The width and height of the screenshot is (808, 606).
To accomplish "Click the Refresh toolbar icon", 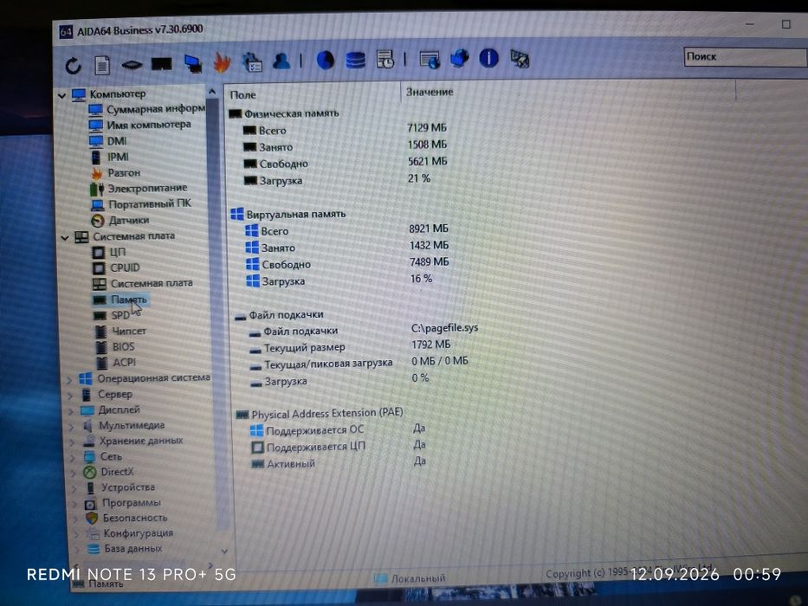I will [x=73, y=66].
